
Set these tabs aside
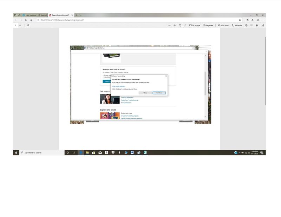click(19, 15)
